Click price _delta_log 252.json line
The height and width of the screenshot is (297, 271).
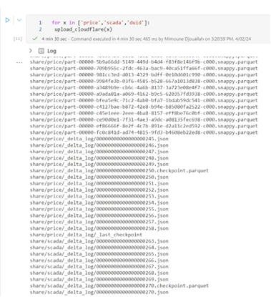pos(99,190)
